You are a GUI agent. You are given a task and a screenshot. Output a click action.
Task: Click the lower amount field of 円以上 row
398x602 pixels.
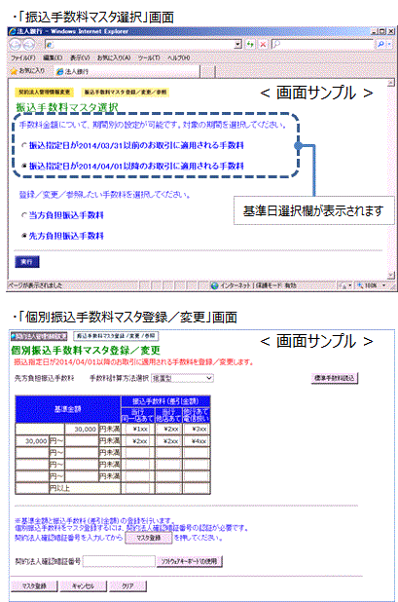pos(32,488)
